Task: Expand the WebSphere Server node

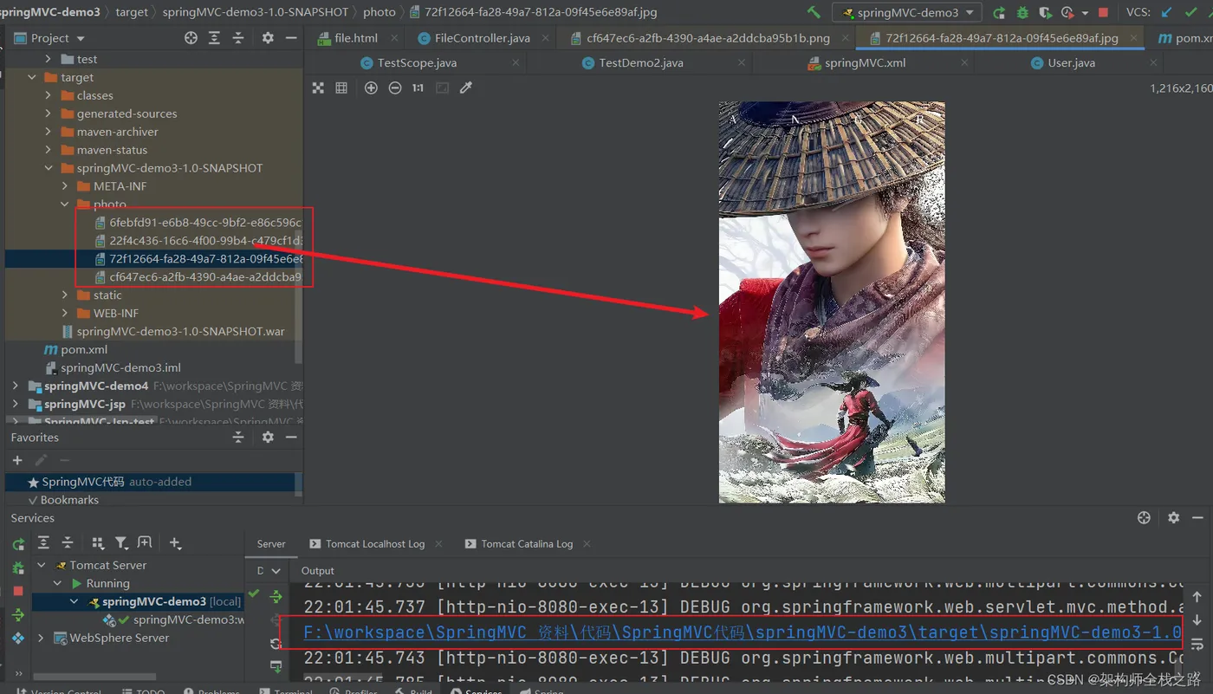Action: [x=41, y=638]
